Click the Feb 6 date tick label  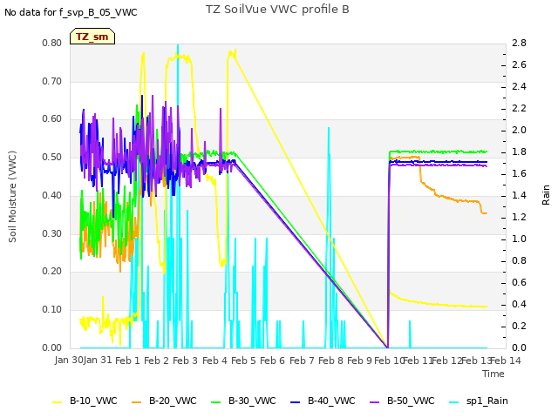click(273, 361)
